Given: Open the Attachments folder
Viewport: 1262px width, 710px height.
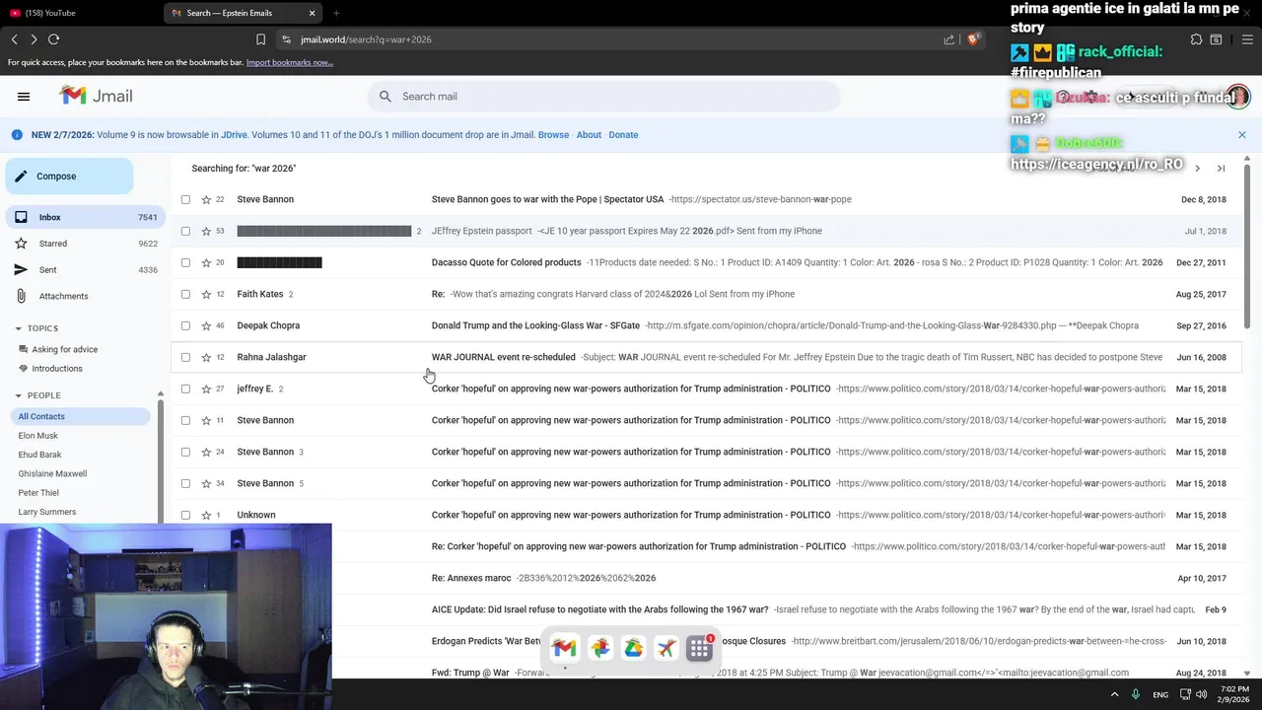Looking at the screenshot, I should (x=85, y=296).
